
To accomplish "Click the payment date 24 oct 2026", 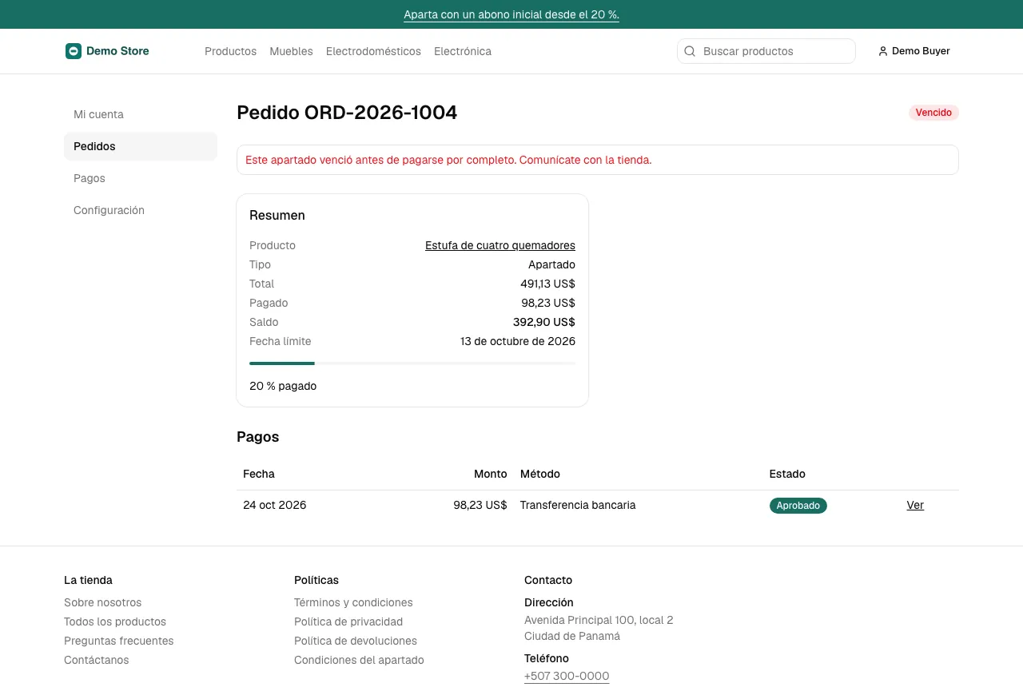I will [x=274, y=505].
